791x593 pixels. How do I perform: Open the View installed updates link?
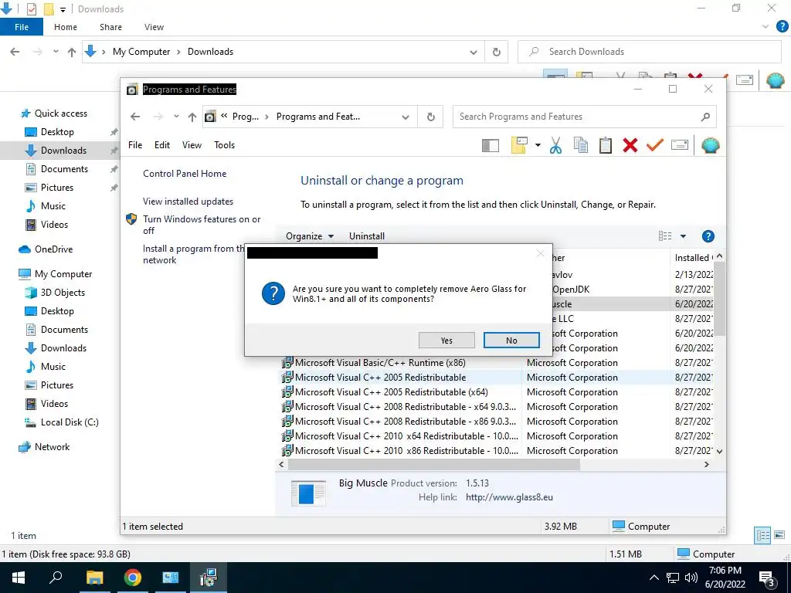(x=188, y=202)
